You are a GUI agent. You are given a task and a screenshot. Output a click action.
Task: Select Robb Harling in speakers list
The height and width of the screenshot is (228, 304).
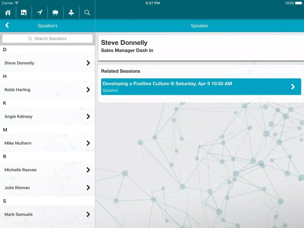tap(47, 90)
